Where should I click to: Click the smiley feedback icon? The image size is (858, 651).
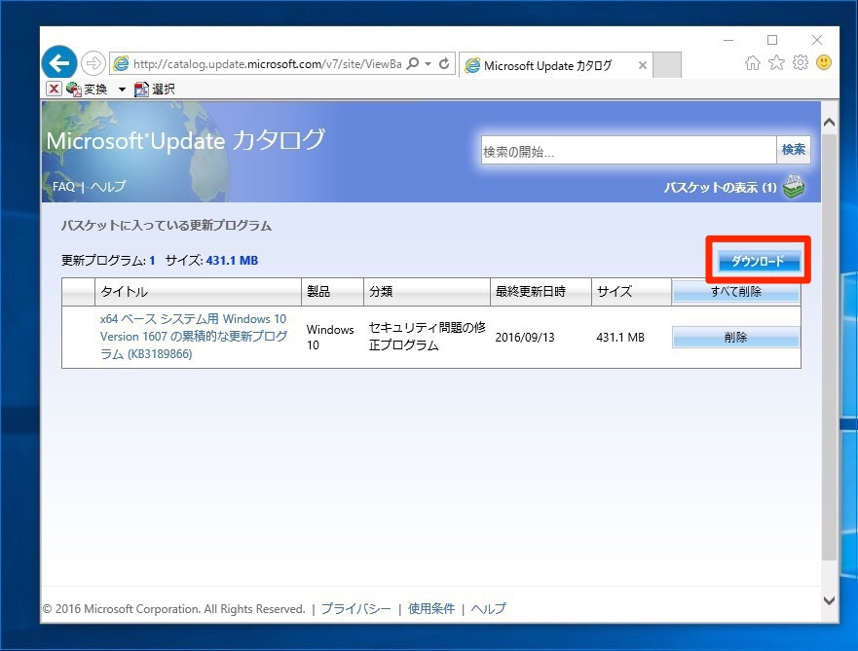824,62
